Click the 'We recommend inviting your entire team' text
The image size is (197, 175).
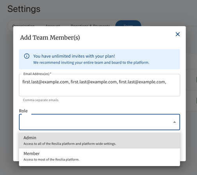coord(91,62)
